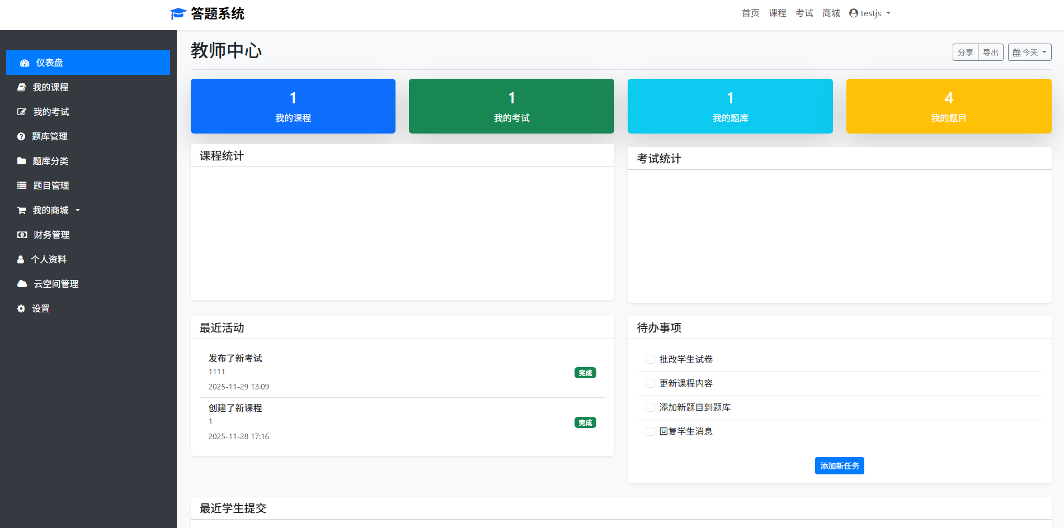Click the graduation cap logo icon
The image size is (1064, 528).
click(x=178, y=13)
